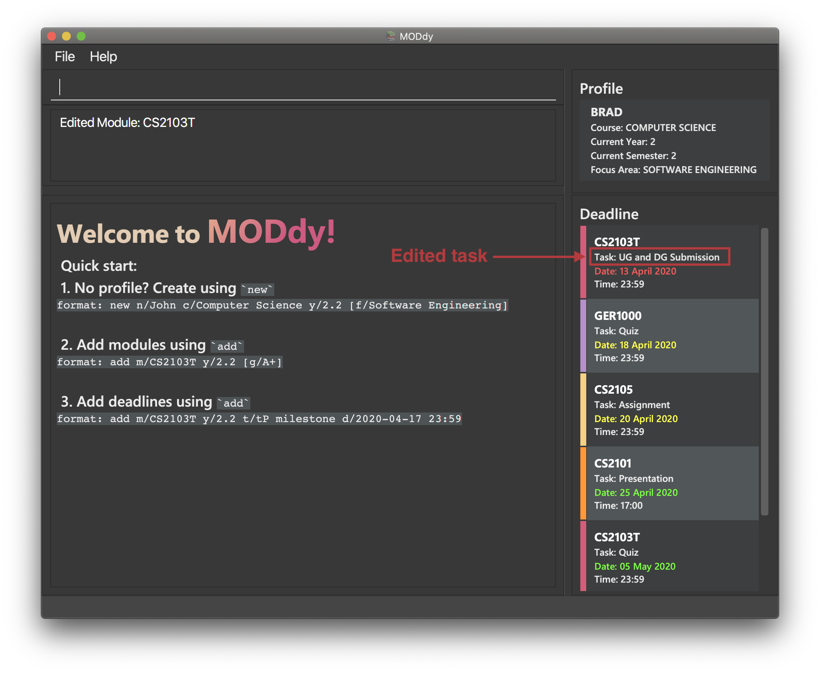Close the MODdy window with red button

[52, 36]
